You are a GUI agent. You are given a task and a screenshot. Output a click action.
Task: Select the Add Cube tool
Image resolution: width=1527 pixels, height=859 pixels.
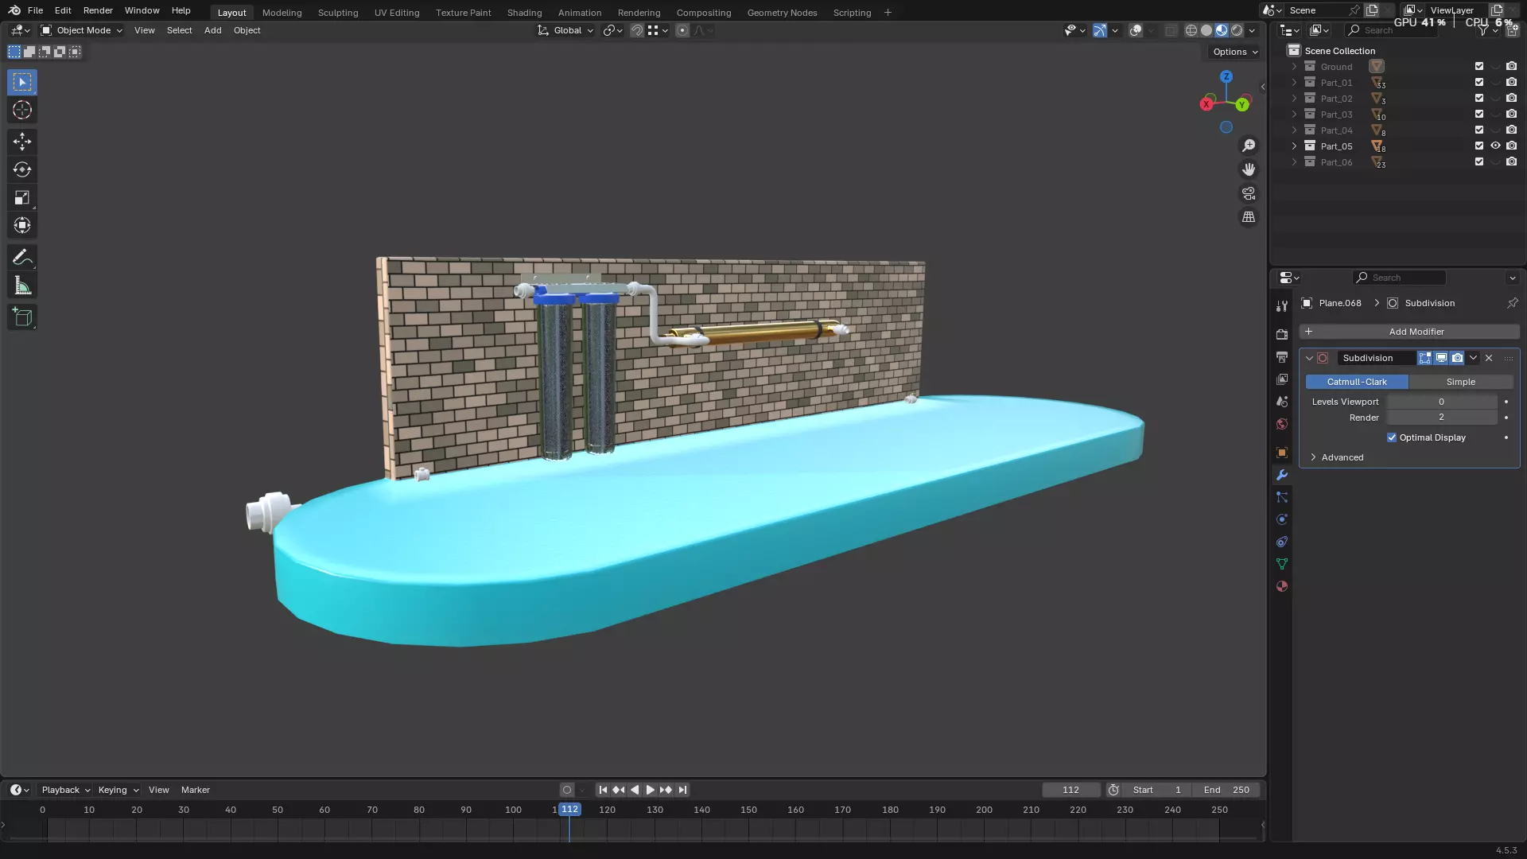22,317
